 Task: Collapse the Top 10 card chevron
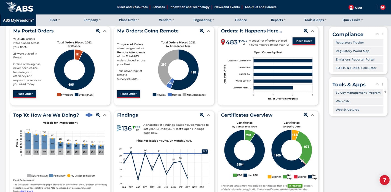(105, 115)
